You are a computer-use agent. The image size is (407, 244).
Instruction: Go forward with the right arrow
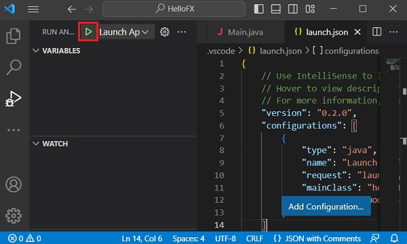tap(89, 9)
